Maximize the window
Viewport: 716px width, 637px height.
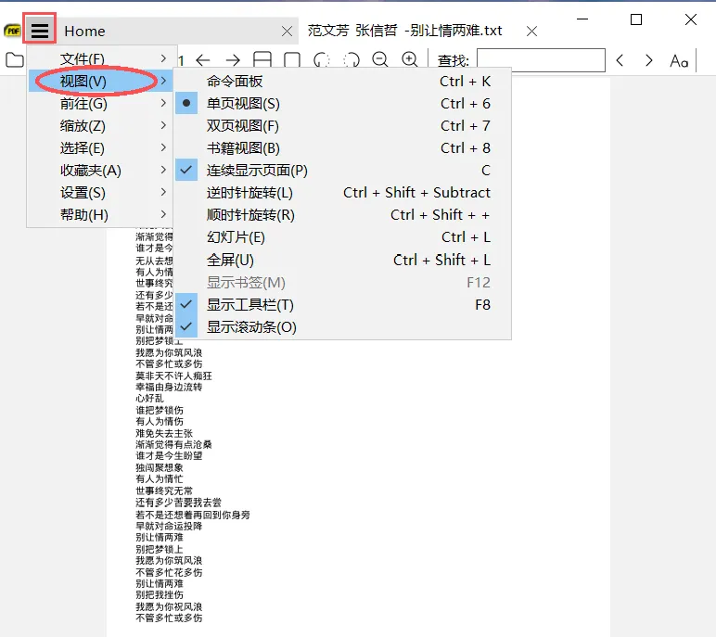point(636,19)
